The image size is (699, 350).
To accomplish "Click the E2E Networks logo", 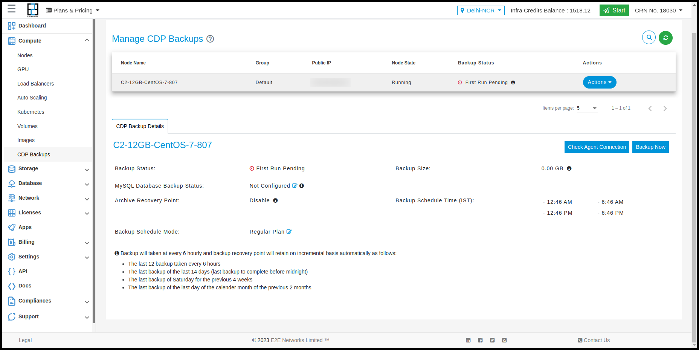I will coord(33,10).
